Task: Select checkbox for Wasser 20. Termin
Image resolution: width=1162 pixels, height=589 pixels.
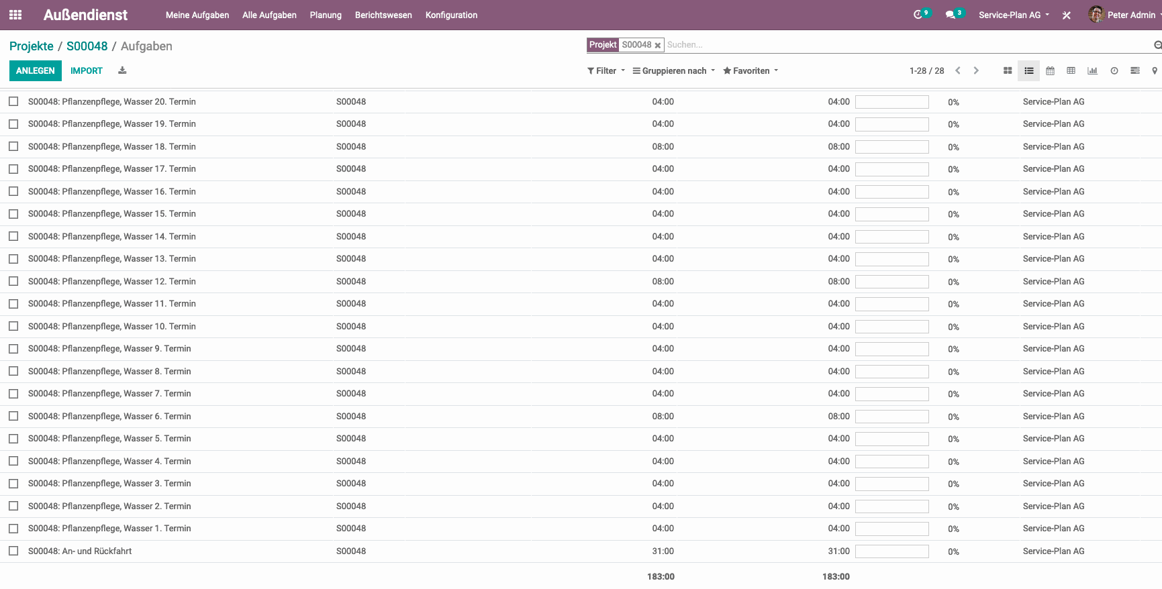Action: click(13, 101)
